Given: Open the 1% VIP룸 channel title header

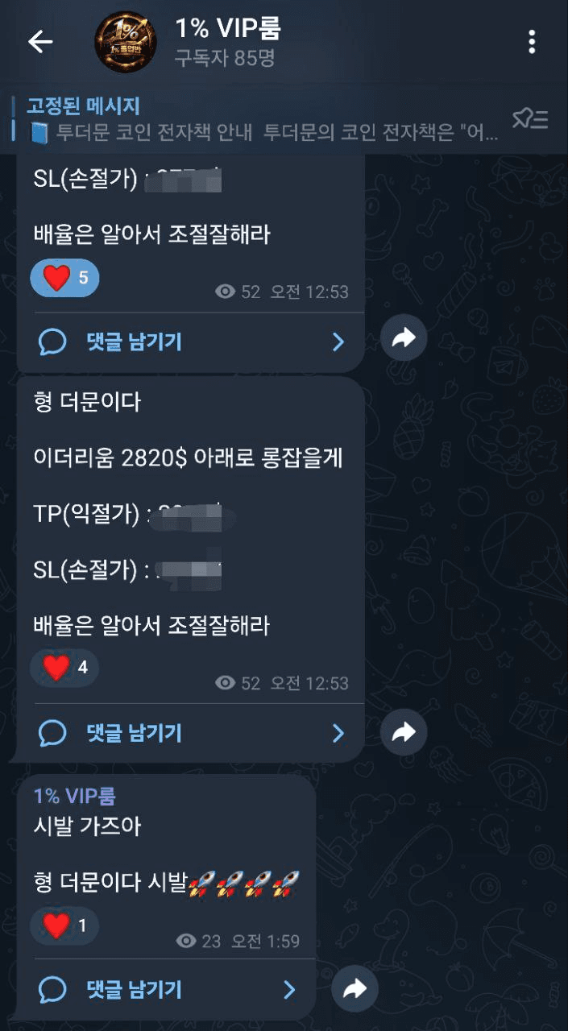Looking at the screenshot, I should click(x=228, y=42).
